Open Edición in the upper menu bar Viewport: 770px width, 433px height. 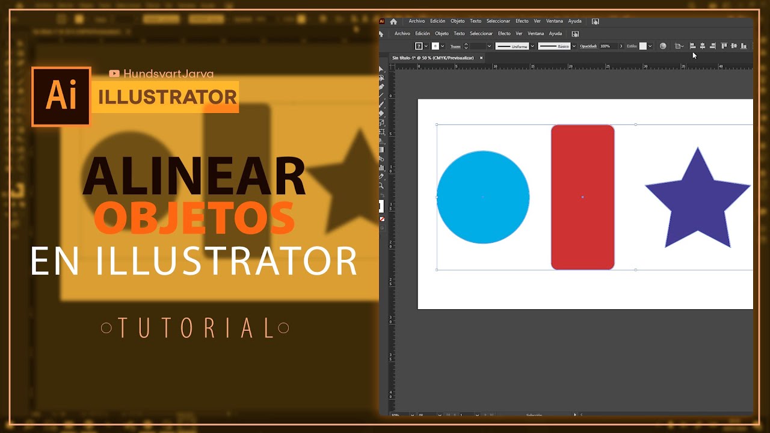pyautogui.click(x=438, y=21)
